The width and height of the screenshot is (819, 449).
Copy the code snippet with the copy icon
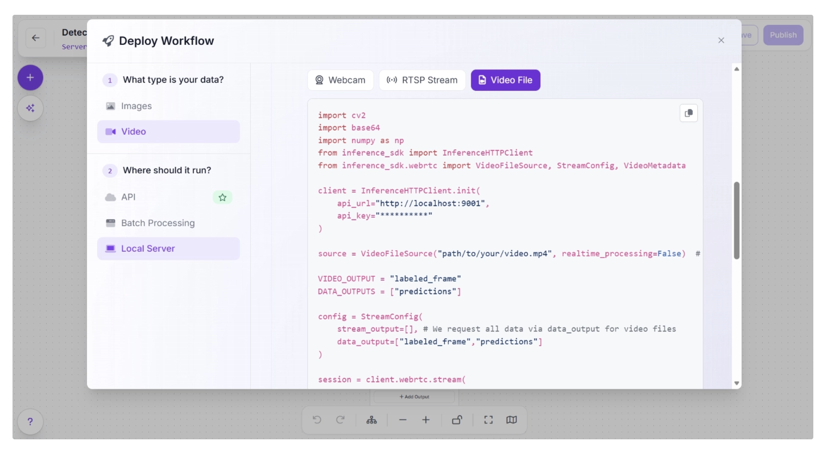pos(688,113)
